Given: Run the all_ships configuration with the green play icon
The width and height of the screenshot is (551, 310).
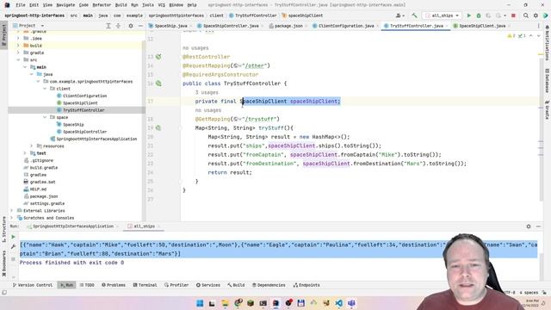Looking at the screenshot, I should (x=468, y=15).
